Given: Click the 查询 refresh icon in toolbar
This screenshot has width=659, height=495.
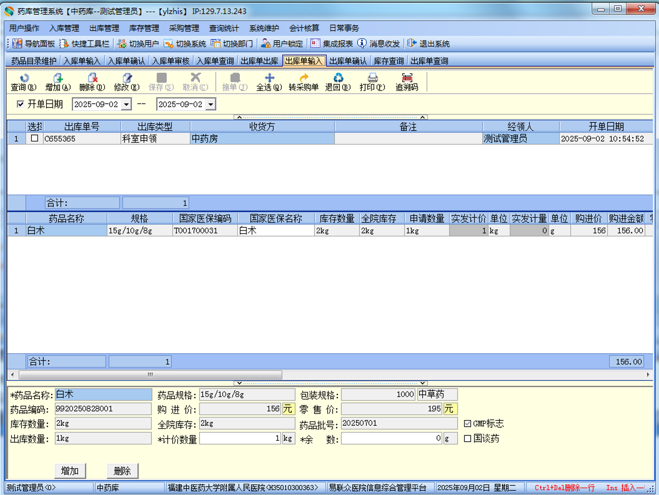Looking at the screenshot, I should (x=24, y=78).
